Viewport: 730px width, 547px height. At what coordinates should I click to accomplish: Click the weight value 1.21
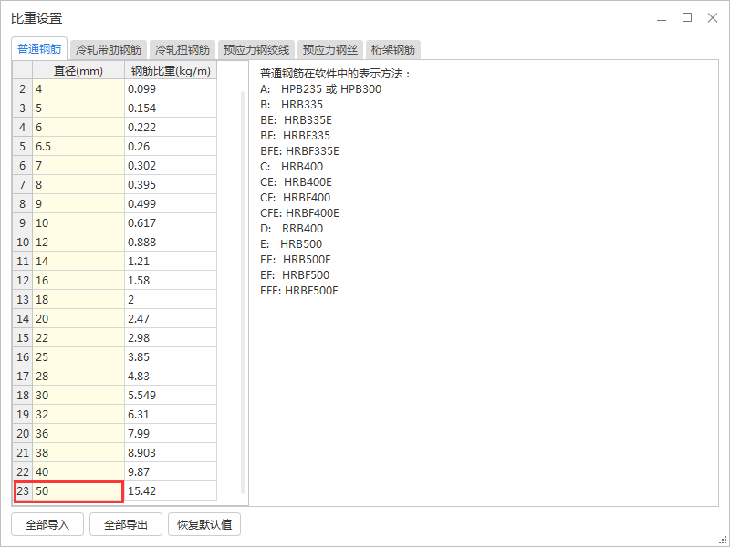coord(171,262)
